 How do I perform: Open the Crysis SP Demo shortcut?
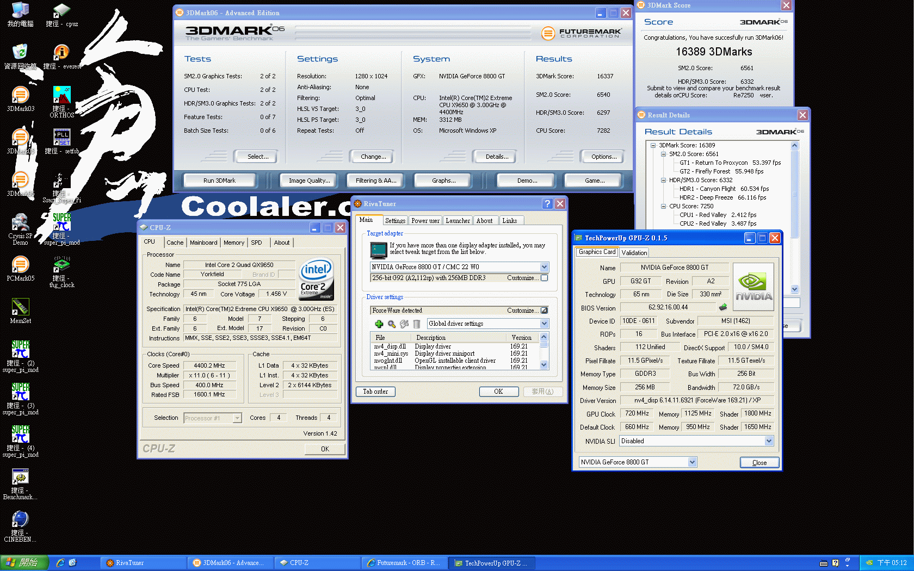click(20, 228)
